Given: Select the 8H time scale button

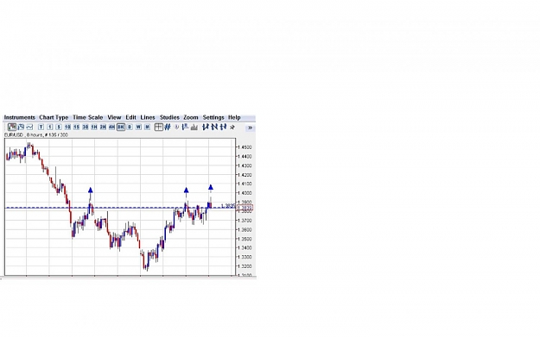Looking at the screenshot, I should click(121, 127).
